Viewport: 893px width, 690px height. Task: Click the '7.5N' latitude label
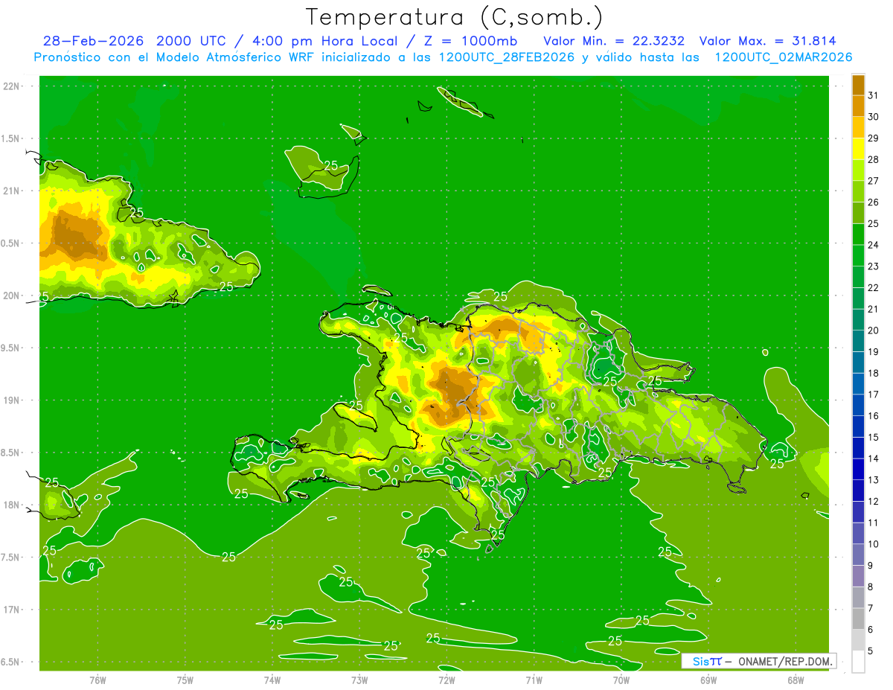[11, 558]
